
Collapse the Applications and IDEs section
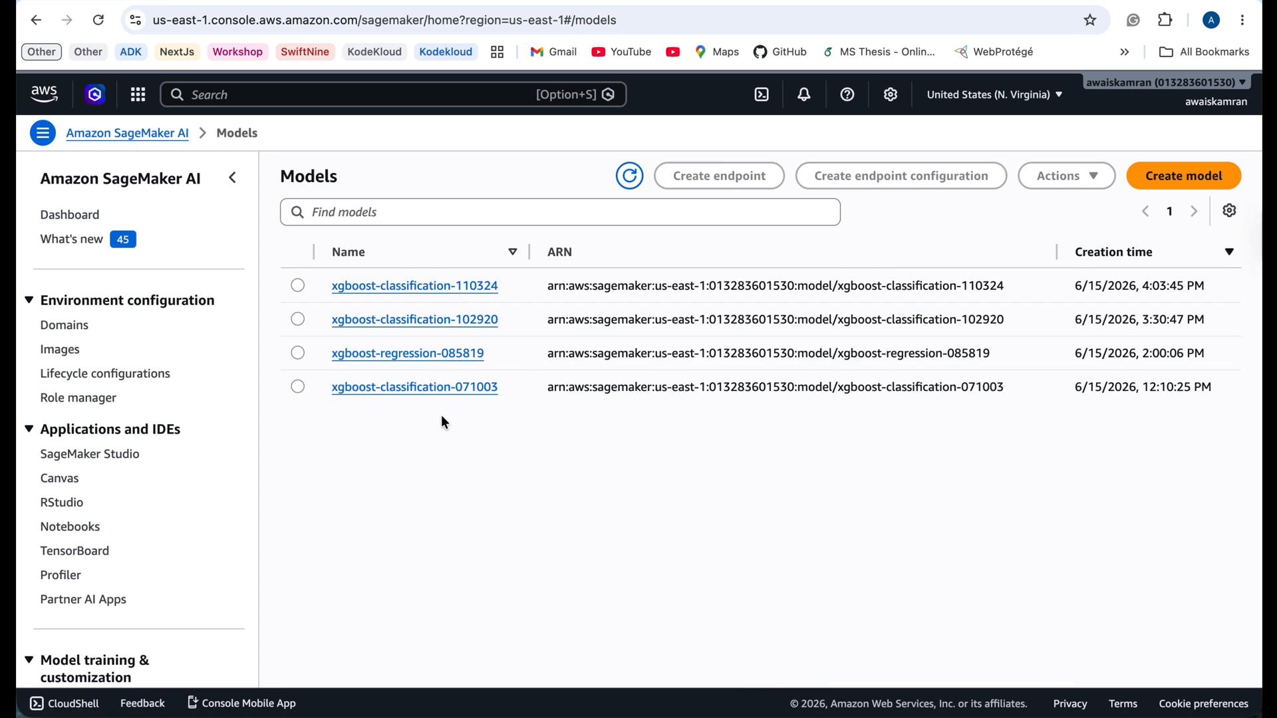(29, 429)
